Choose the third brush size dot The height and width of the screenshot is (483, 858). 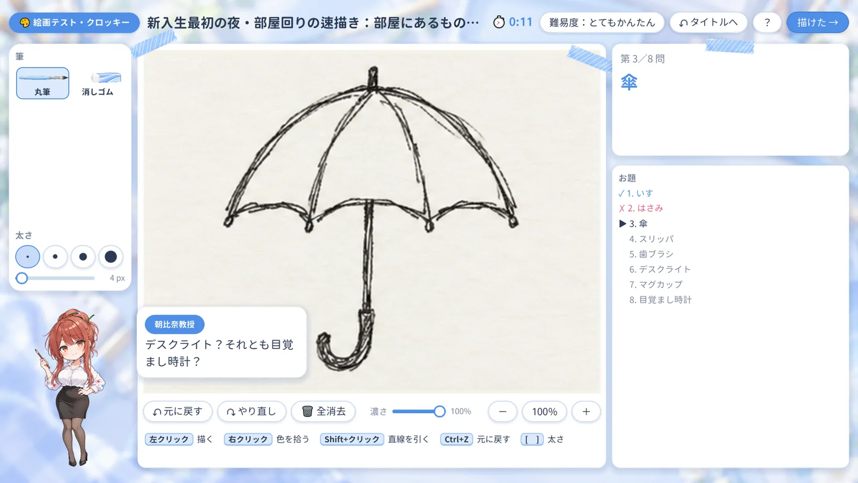click(83, 257)
